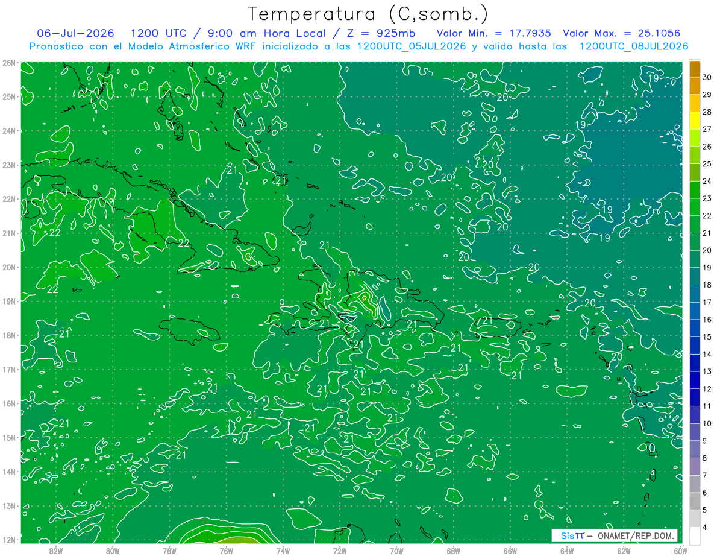723x559 pixels.
Task: Click the latitude axis label "17N"
Action: coord(8,370)
